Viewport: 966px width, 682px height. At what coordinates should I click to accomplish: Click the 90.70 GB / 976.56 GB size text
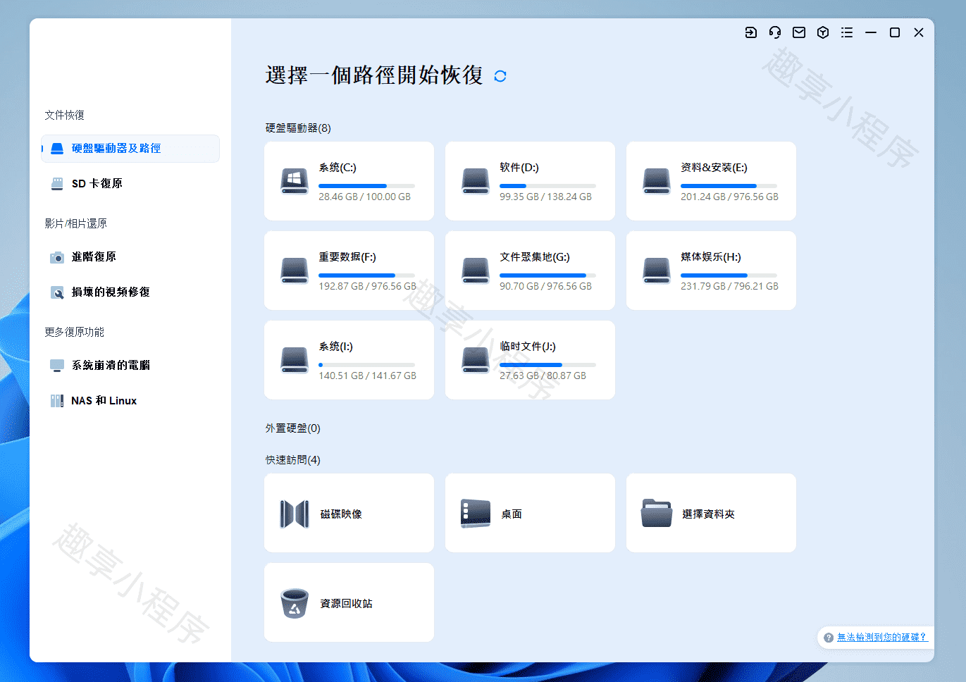[546, 287]
